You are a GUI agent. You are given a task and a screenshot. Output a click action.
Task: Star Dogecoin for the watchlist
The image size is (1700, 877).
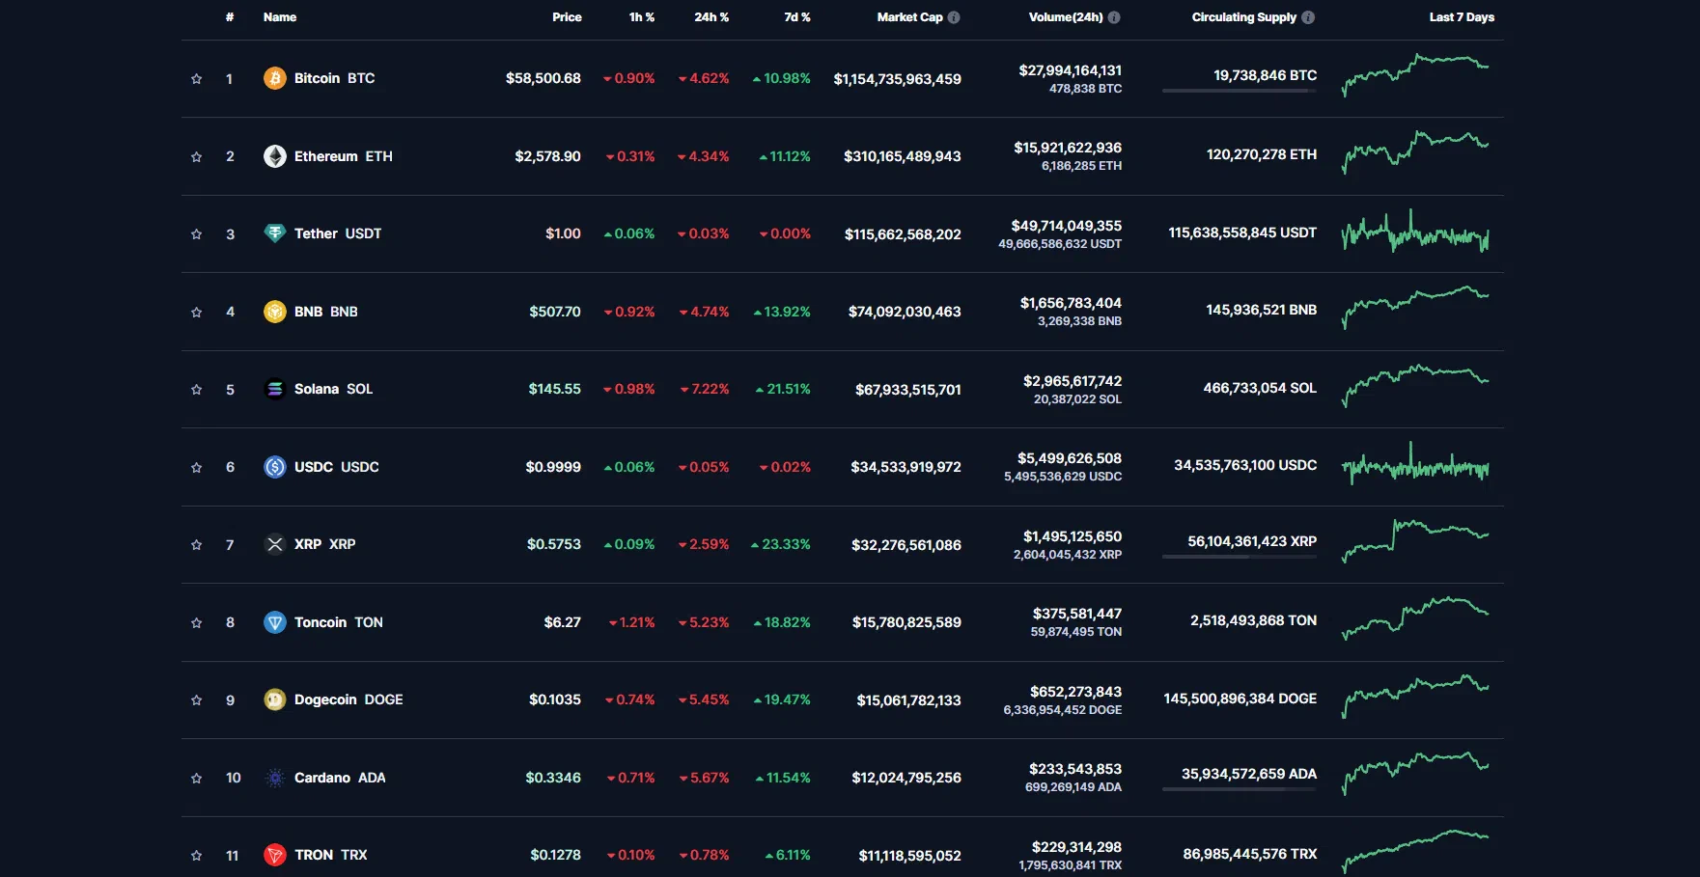(197, 700)
